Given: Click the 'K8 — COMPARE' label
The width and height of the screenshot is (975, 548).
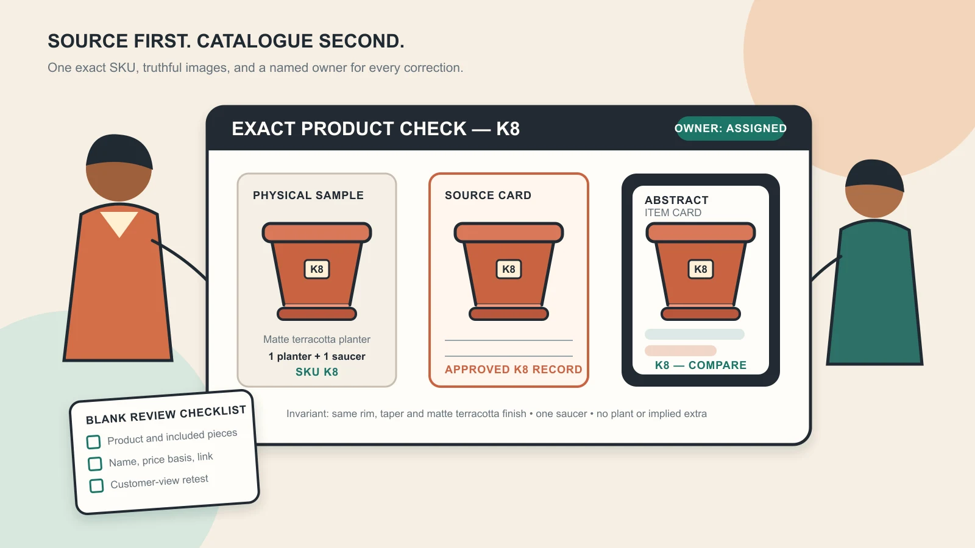Looking at the screenshot, I should (701, 365).
